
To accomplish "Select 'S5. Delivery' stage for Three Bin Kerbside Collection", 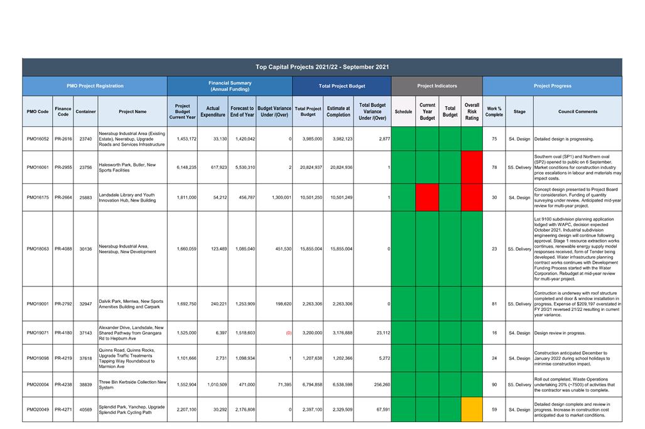I will (x=519, y=384).
